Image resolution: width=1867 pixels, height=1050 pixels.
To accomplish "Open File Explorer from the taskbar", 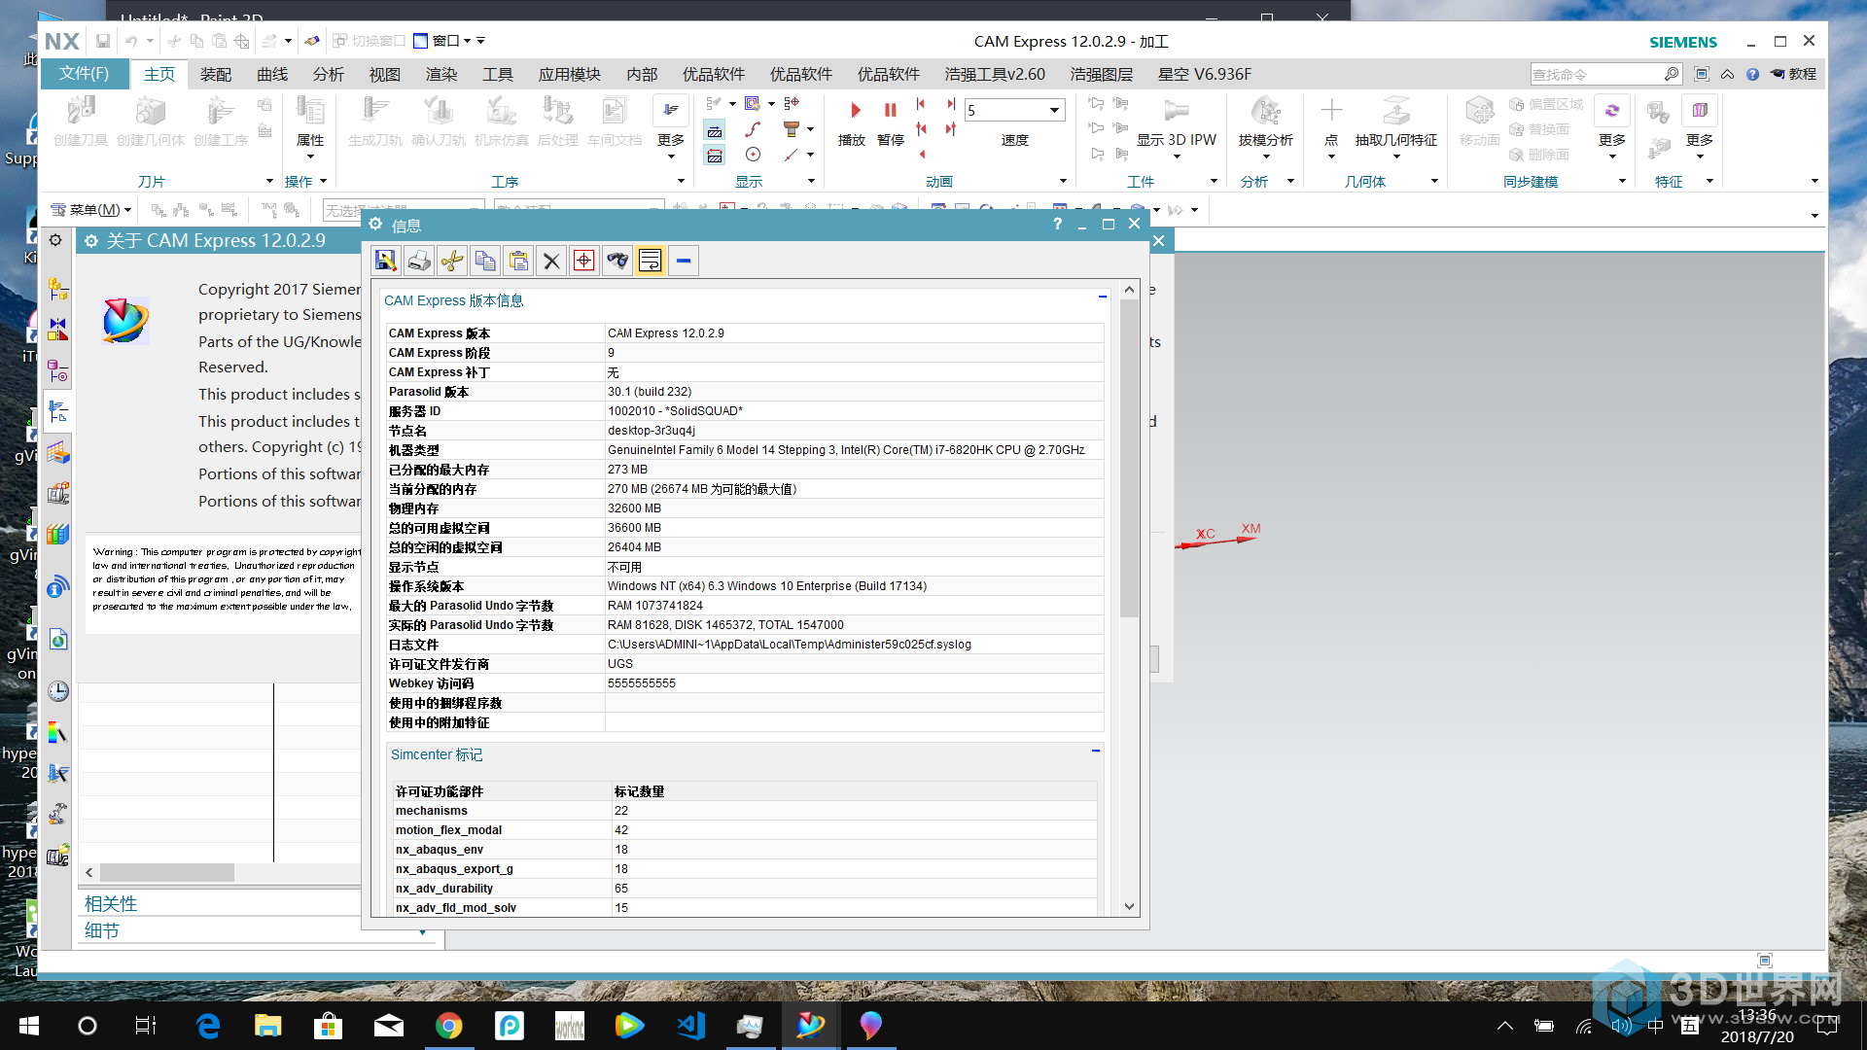I will [x=267, y=1026].
